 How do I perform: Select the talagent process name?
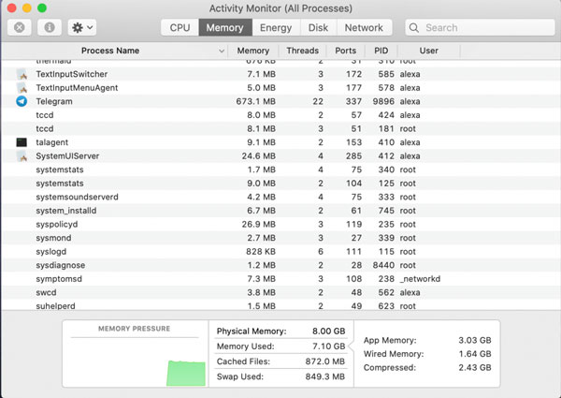coord(51,142)
